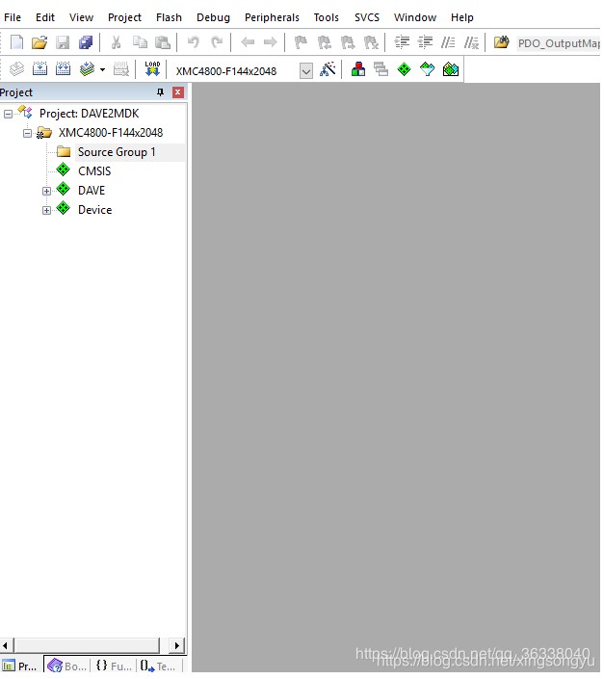Save the current file
This screenshot has height=679, width=604.
[63, 42]
